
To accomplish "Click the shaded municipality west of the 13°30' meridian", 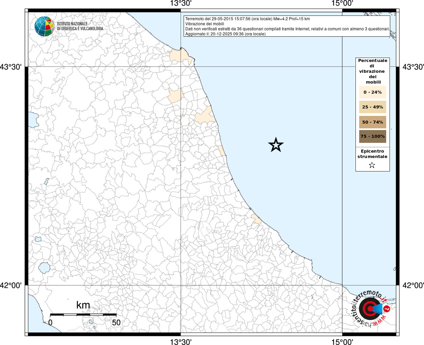I will 175,96.
